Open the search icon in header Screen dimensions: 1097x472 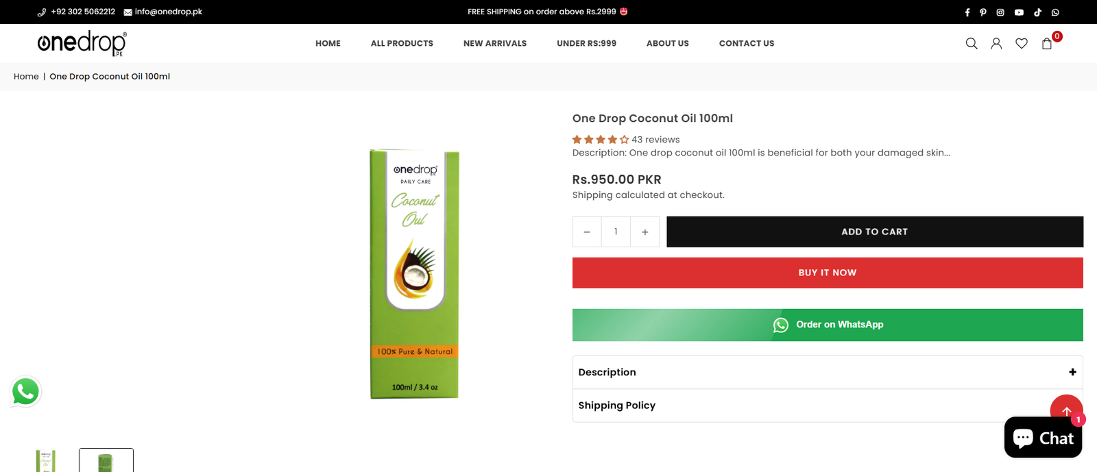pyautogui.click(x=972, y=43)
